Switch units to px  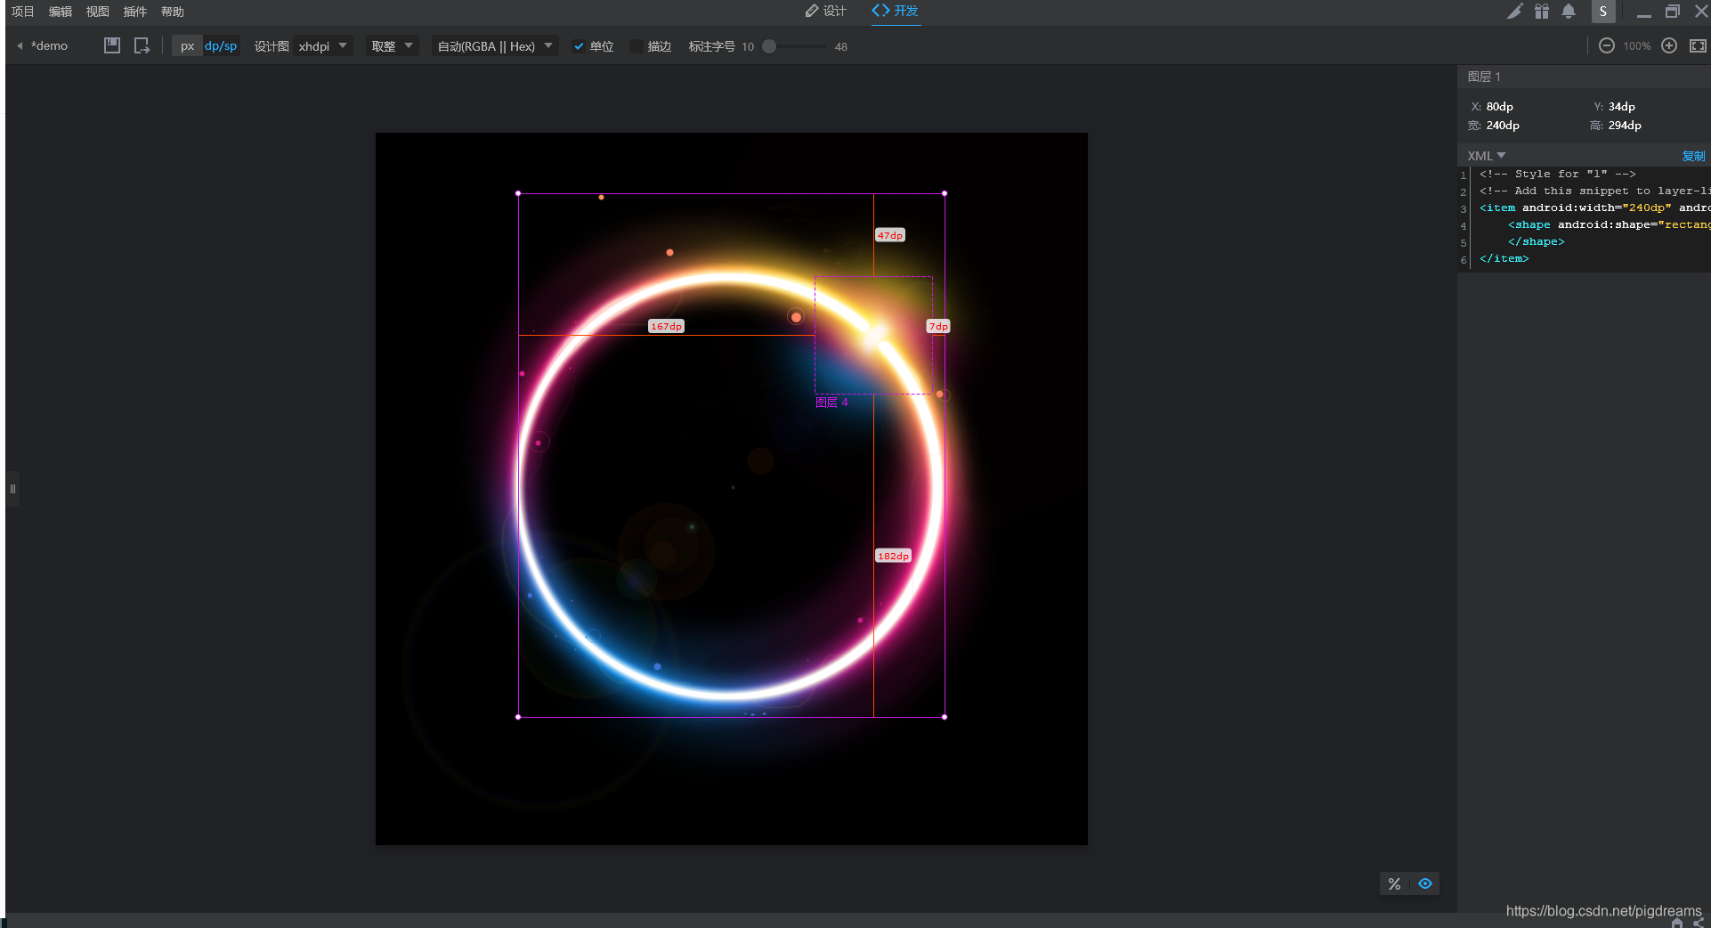(187, 46)
